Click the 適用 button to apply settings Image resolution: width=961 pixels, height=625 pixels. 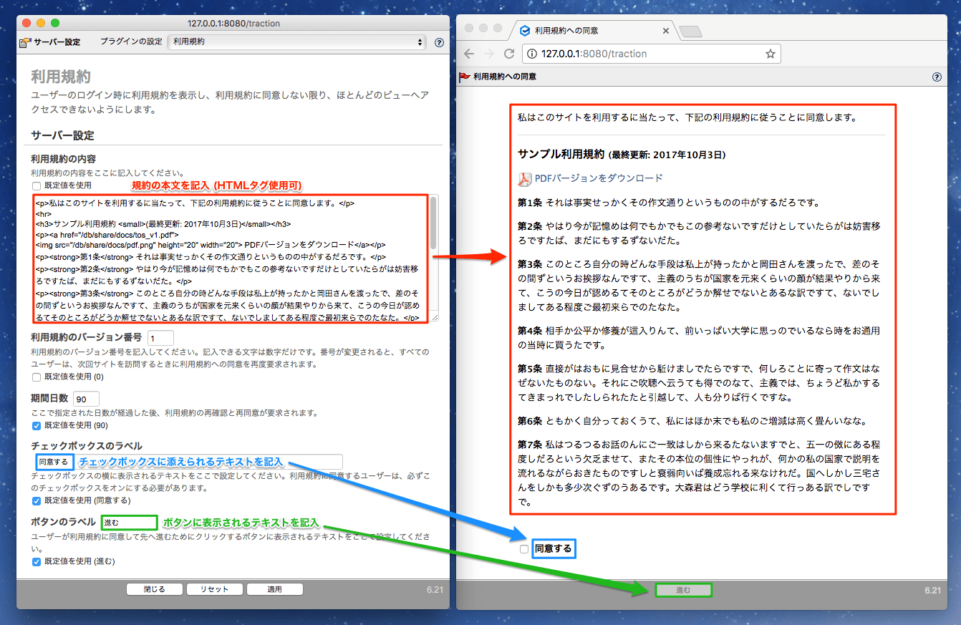coord(274,588)
